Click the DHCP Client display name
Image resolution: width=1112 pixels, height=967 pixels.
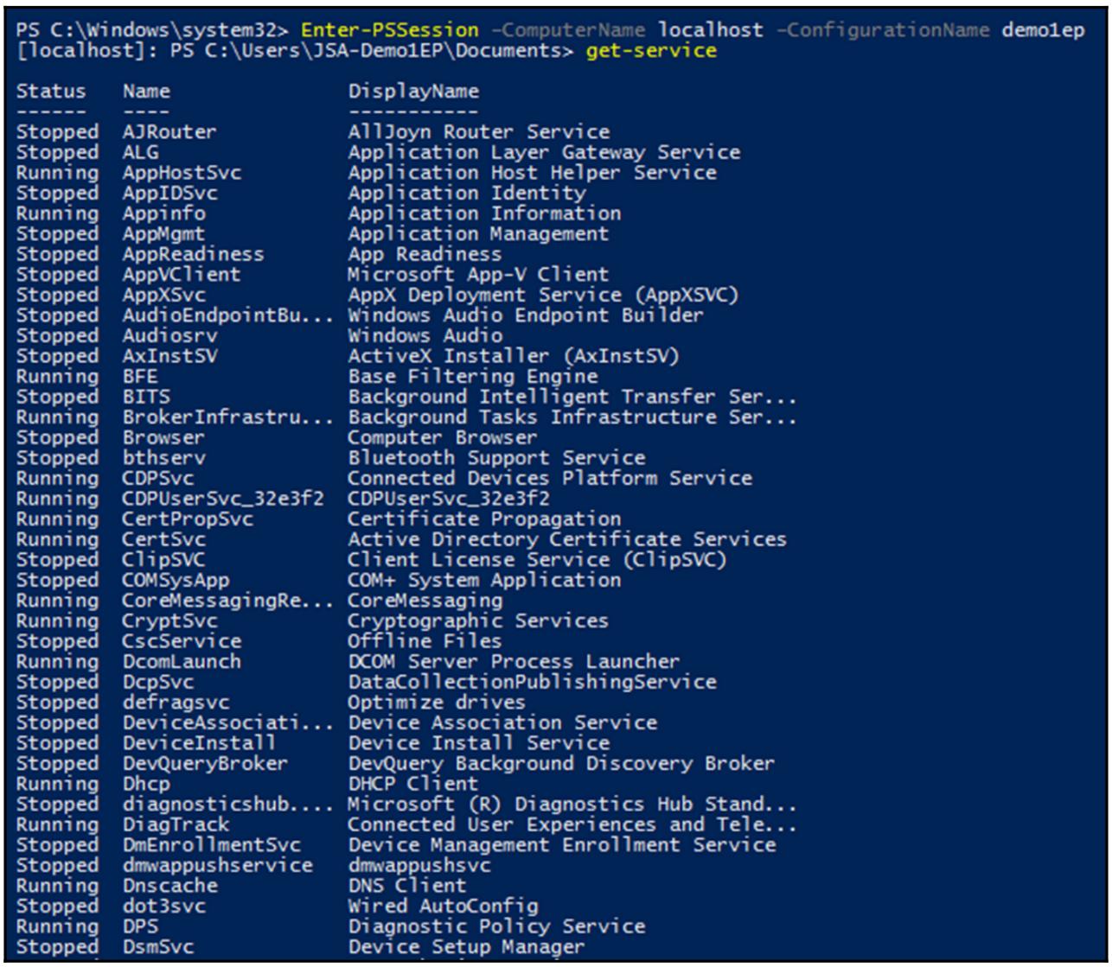412,785
